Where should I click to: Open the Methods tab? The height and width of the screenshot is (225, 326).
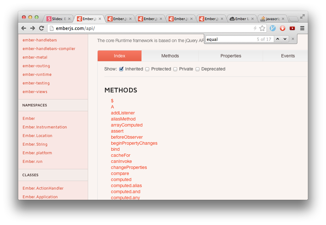point(170,56)
